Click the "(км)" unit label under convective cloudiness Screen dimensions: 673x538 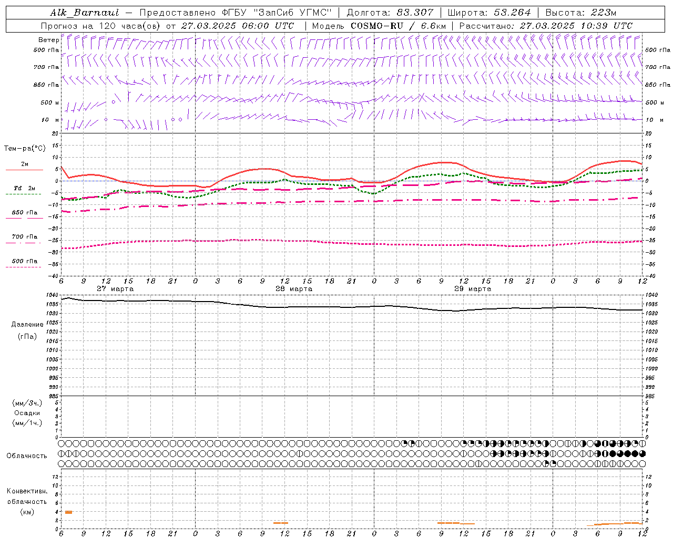pyautogui.click(x=27, y=512)
